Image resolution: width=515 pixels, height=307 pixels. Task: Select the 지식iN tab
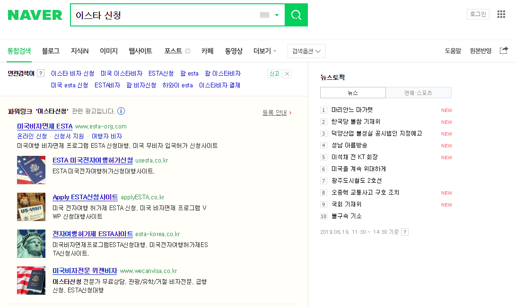pyautogui.click(x=80, y=51)
